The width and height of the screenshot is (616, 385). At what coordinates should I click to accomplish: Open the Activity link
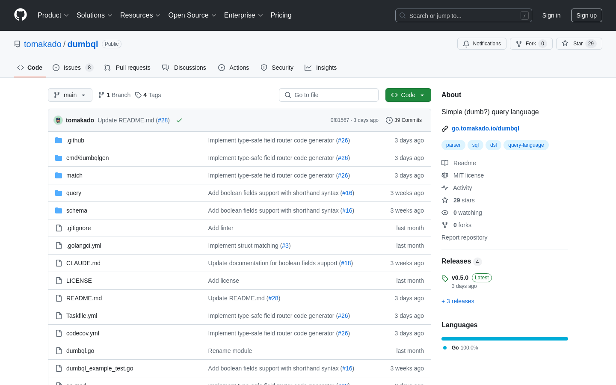[457, 188]
